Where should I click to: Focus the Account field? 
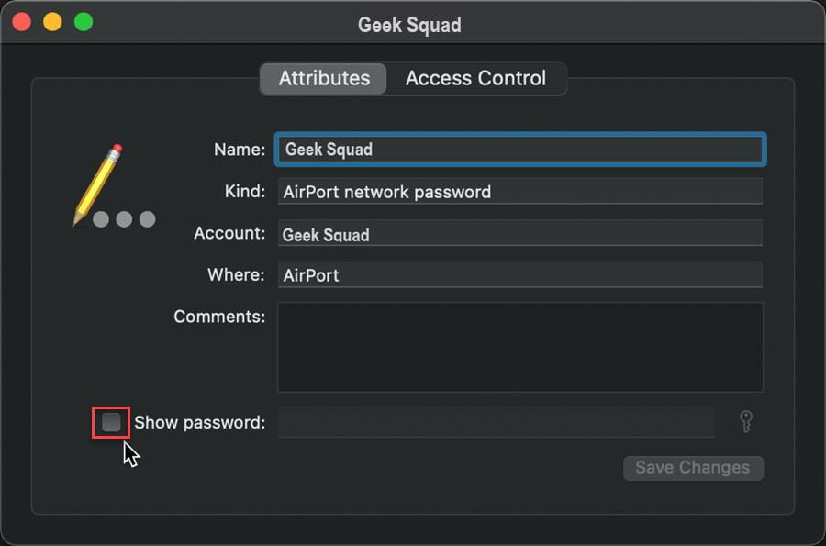click(x=520, y=234)
